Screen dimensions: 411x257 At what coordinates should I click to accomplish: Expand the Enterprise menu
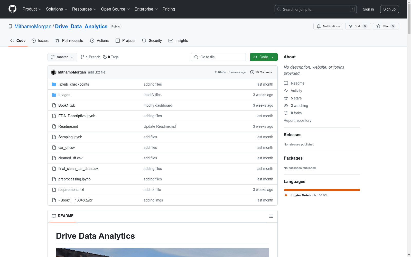(x=146, y=9)
